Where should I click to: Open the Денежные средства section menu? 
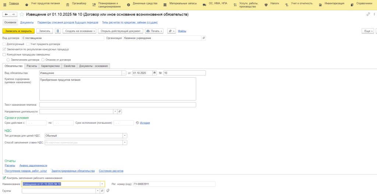(x=145, y=3)
